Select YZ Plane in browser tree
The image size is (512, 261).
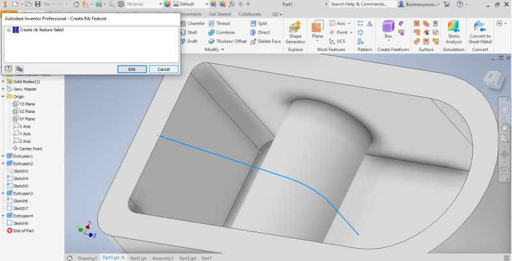click(24, 104)
